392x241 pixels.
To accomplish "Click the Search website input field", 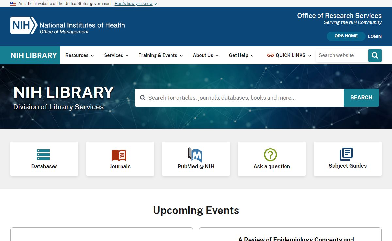I will [342, 55].
